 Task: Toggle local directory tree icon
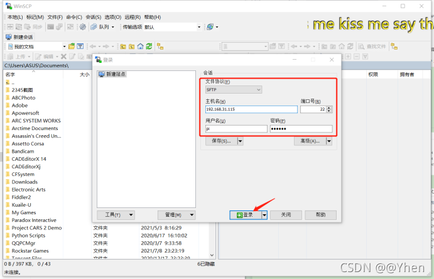pos(160,46)
